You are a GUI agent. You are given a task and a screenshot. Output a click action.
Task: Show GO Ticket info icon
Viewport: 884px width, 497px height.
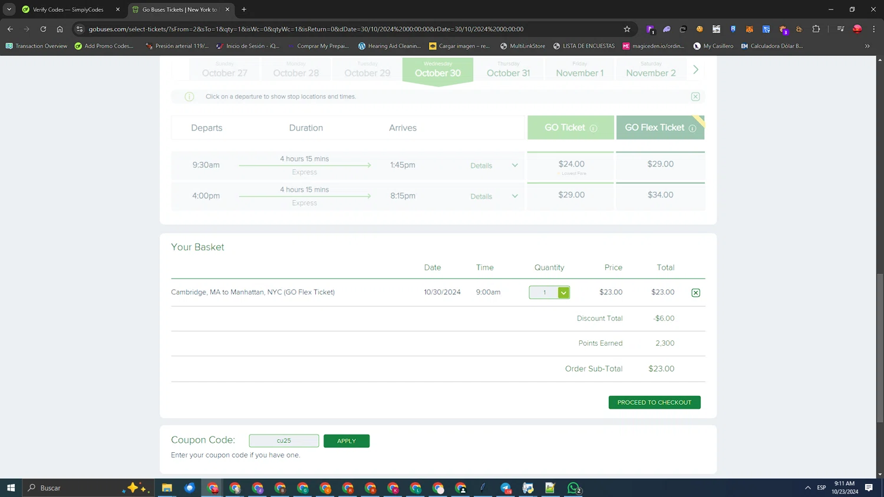pyautogui.click(x=593, y=128)
